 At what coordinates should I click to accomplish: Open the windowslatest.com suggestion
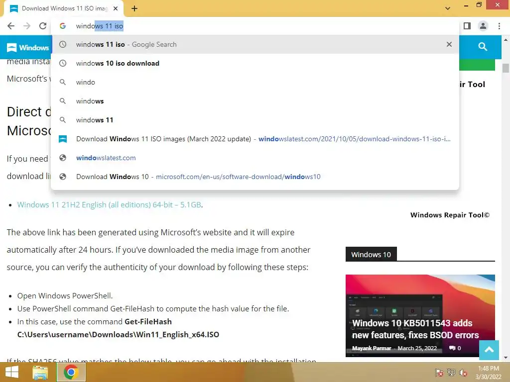pyautogui.click(x=255, y=158)
